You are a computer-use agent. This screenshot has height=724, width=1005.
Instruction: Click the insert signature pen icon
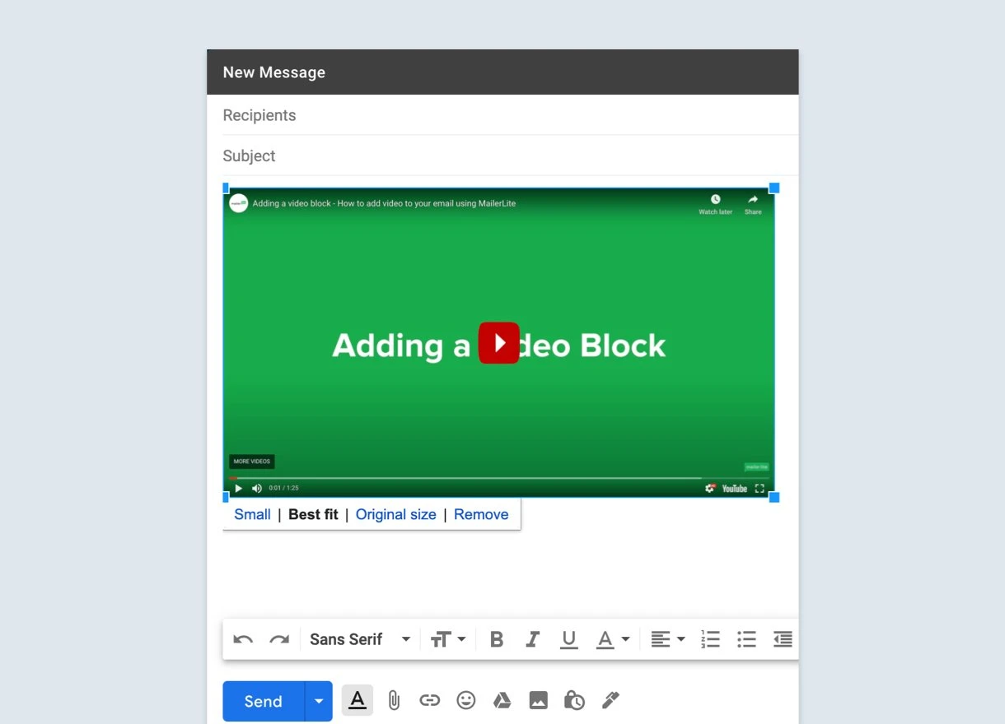[610, 701]
